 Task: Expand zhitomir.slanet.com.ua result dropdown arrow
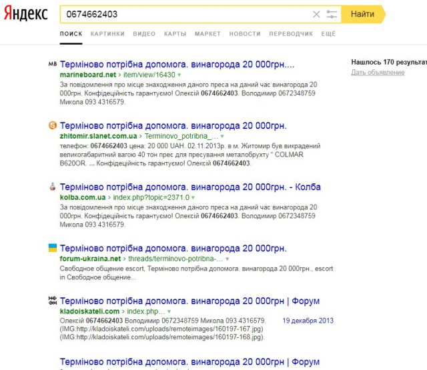click(222, 136)
